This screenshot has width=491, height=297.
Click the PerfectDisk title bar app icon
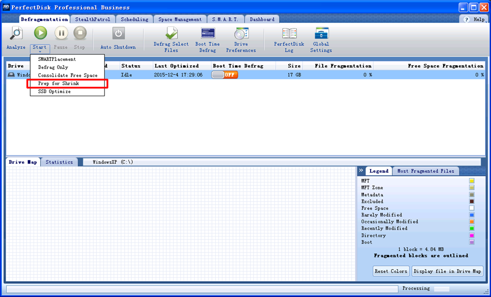[x=6, y=7]
